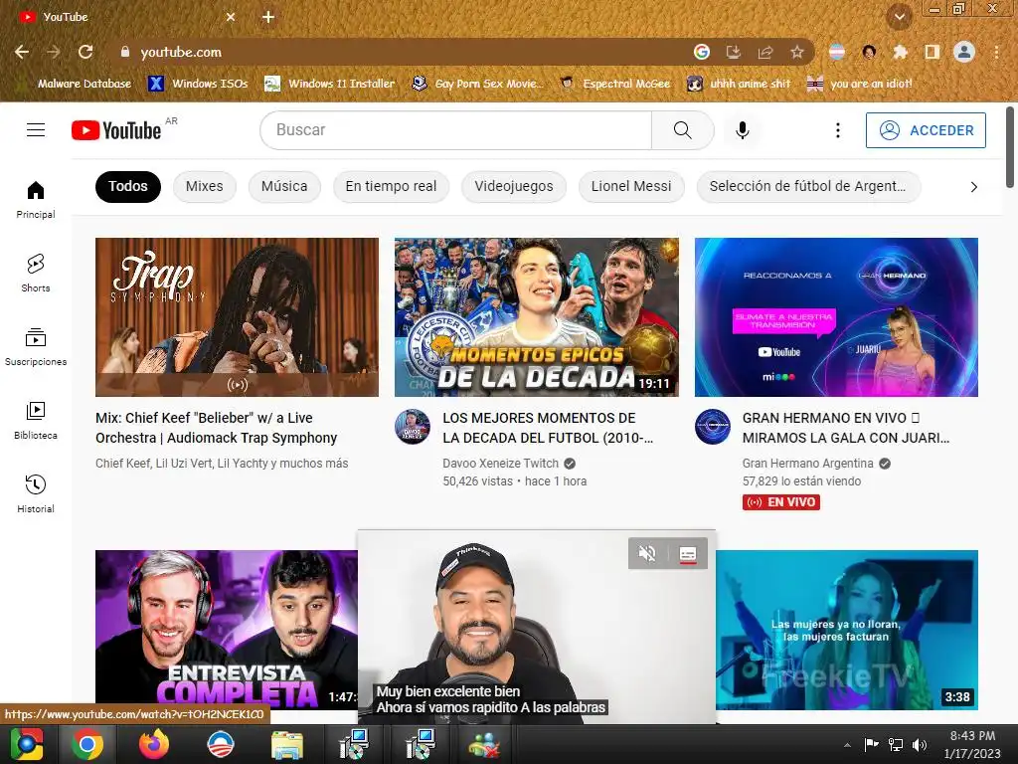
Task: Select the En tiempo real chip
Action: [391, 187]
